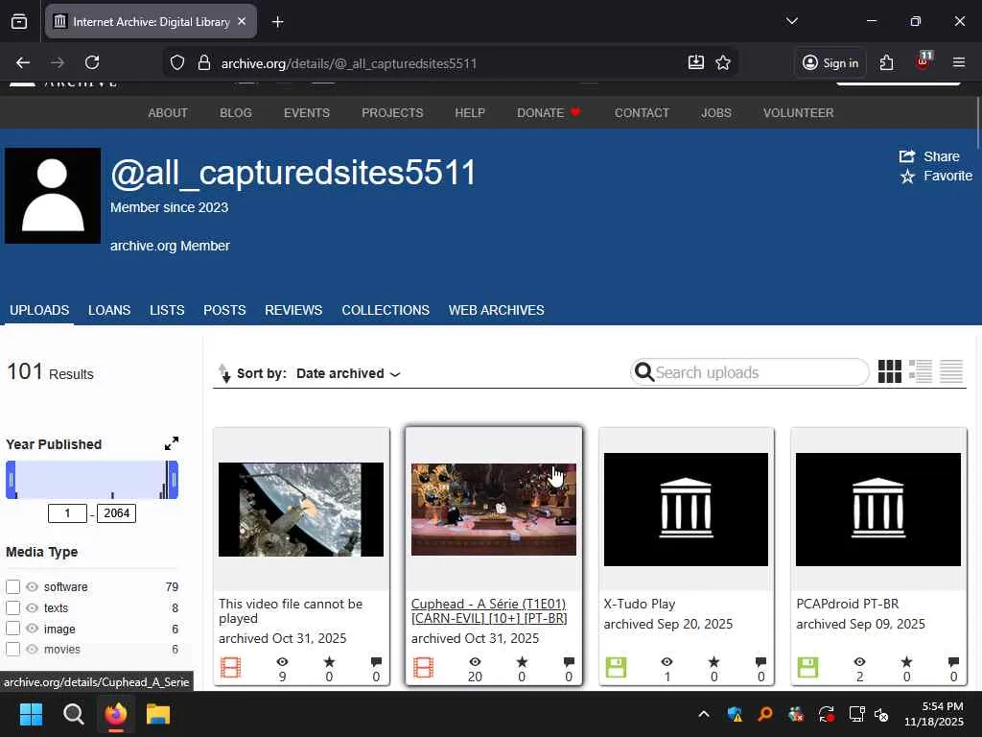Go to ABOUT in top navigation
This screenshot has height=737, width=982.
[x=168, y=113]
